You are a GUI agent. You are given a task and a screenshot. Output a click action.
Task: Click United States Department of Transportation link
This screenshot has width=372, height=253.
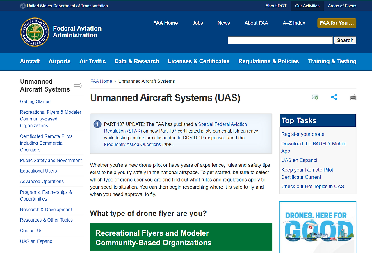point(67,6)
